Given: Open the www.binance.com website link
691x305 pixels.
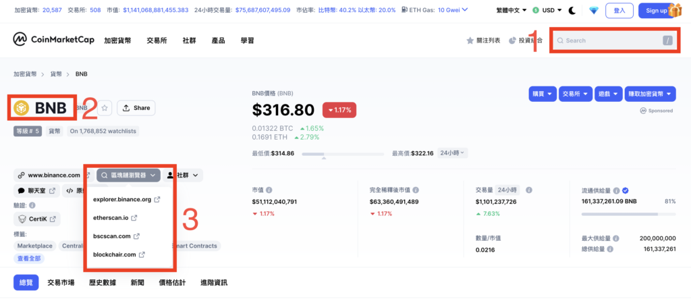Looking at the screenshot, I should point(54,175).
